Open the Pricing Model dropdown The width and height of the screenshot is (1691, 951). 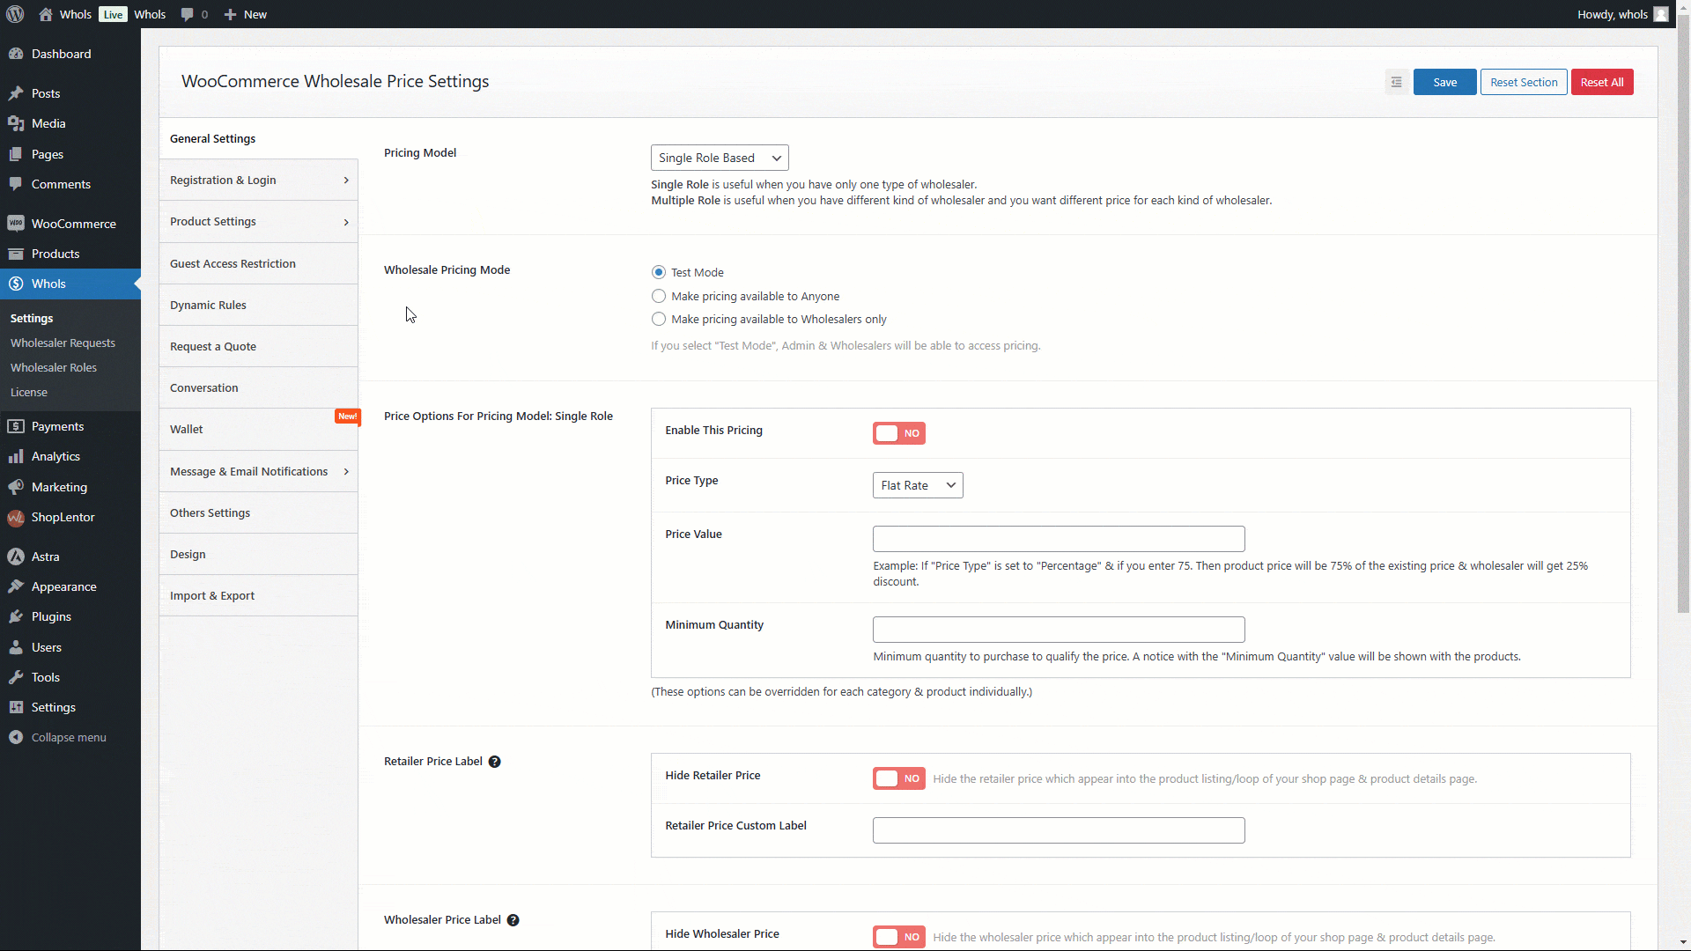point(719,157)
